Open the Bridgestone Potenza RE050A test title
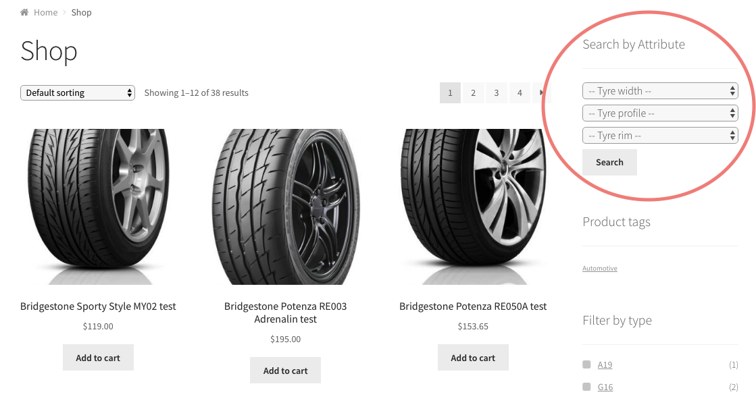Screen dimensions: 756x409 point(473,306)
